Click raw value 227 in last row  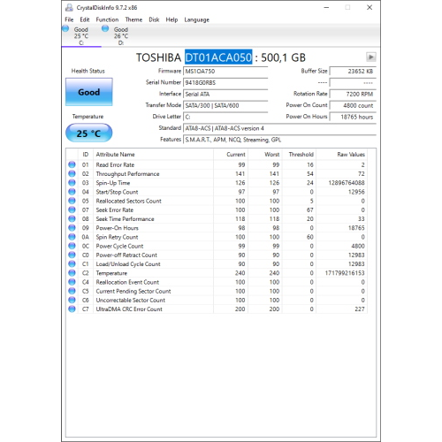360,309
